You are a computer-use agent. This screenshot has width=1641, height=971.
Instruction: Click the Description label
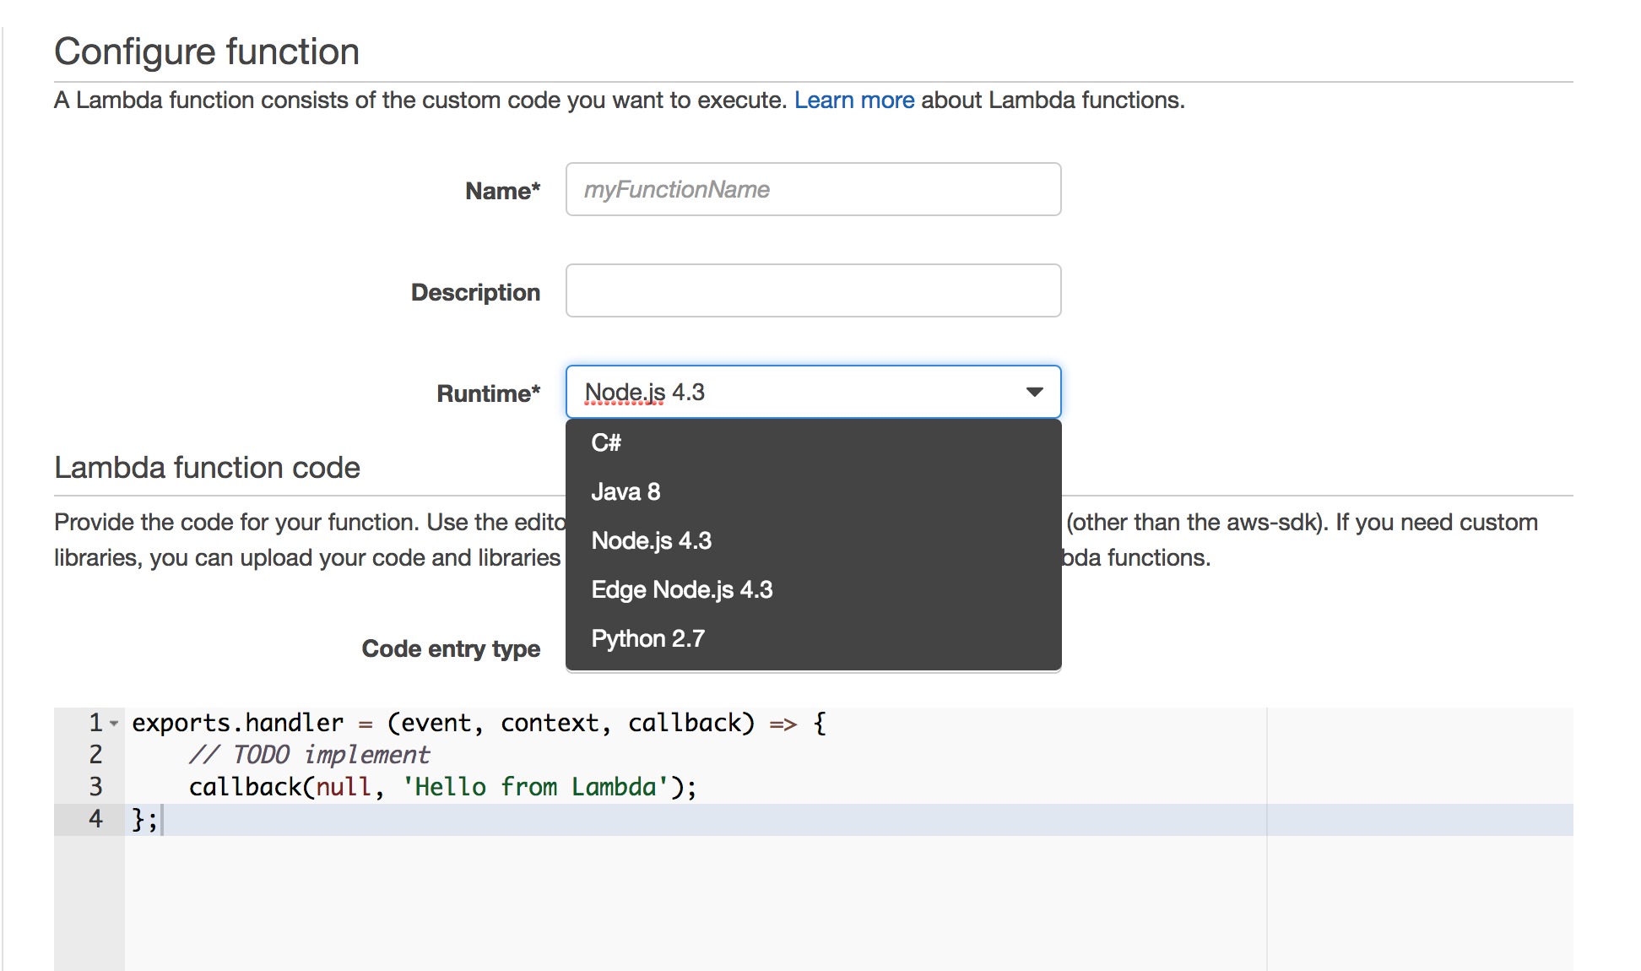475,292
